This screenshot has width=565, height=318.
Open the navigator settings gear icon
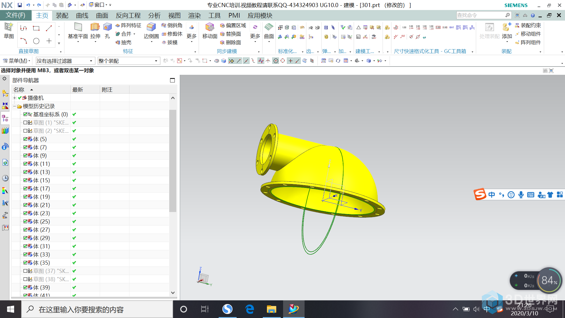[x=4, y=79]
